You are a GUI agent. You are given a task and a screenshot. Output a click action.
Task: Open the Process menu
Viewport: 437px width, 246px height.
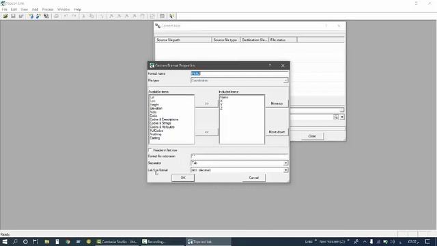pos(48,10)
